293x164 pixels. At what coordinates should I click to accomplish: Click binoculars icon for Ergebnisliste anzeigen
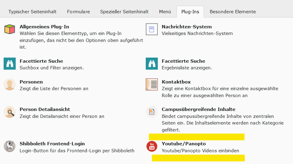[152, 64]
